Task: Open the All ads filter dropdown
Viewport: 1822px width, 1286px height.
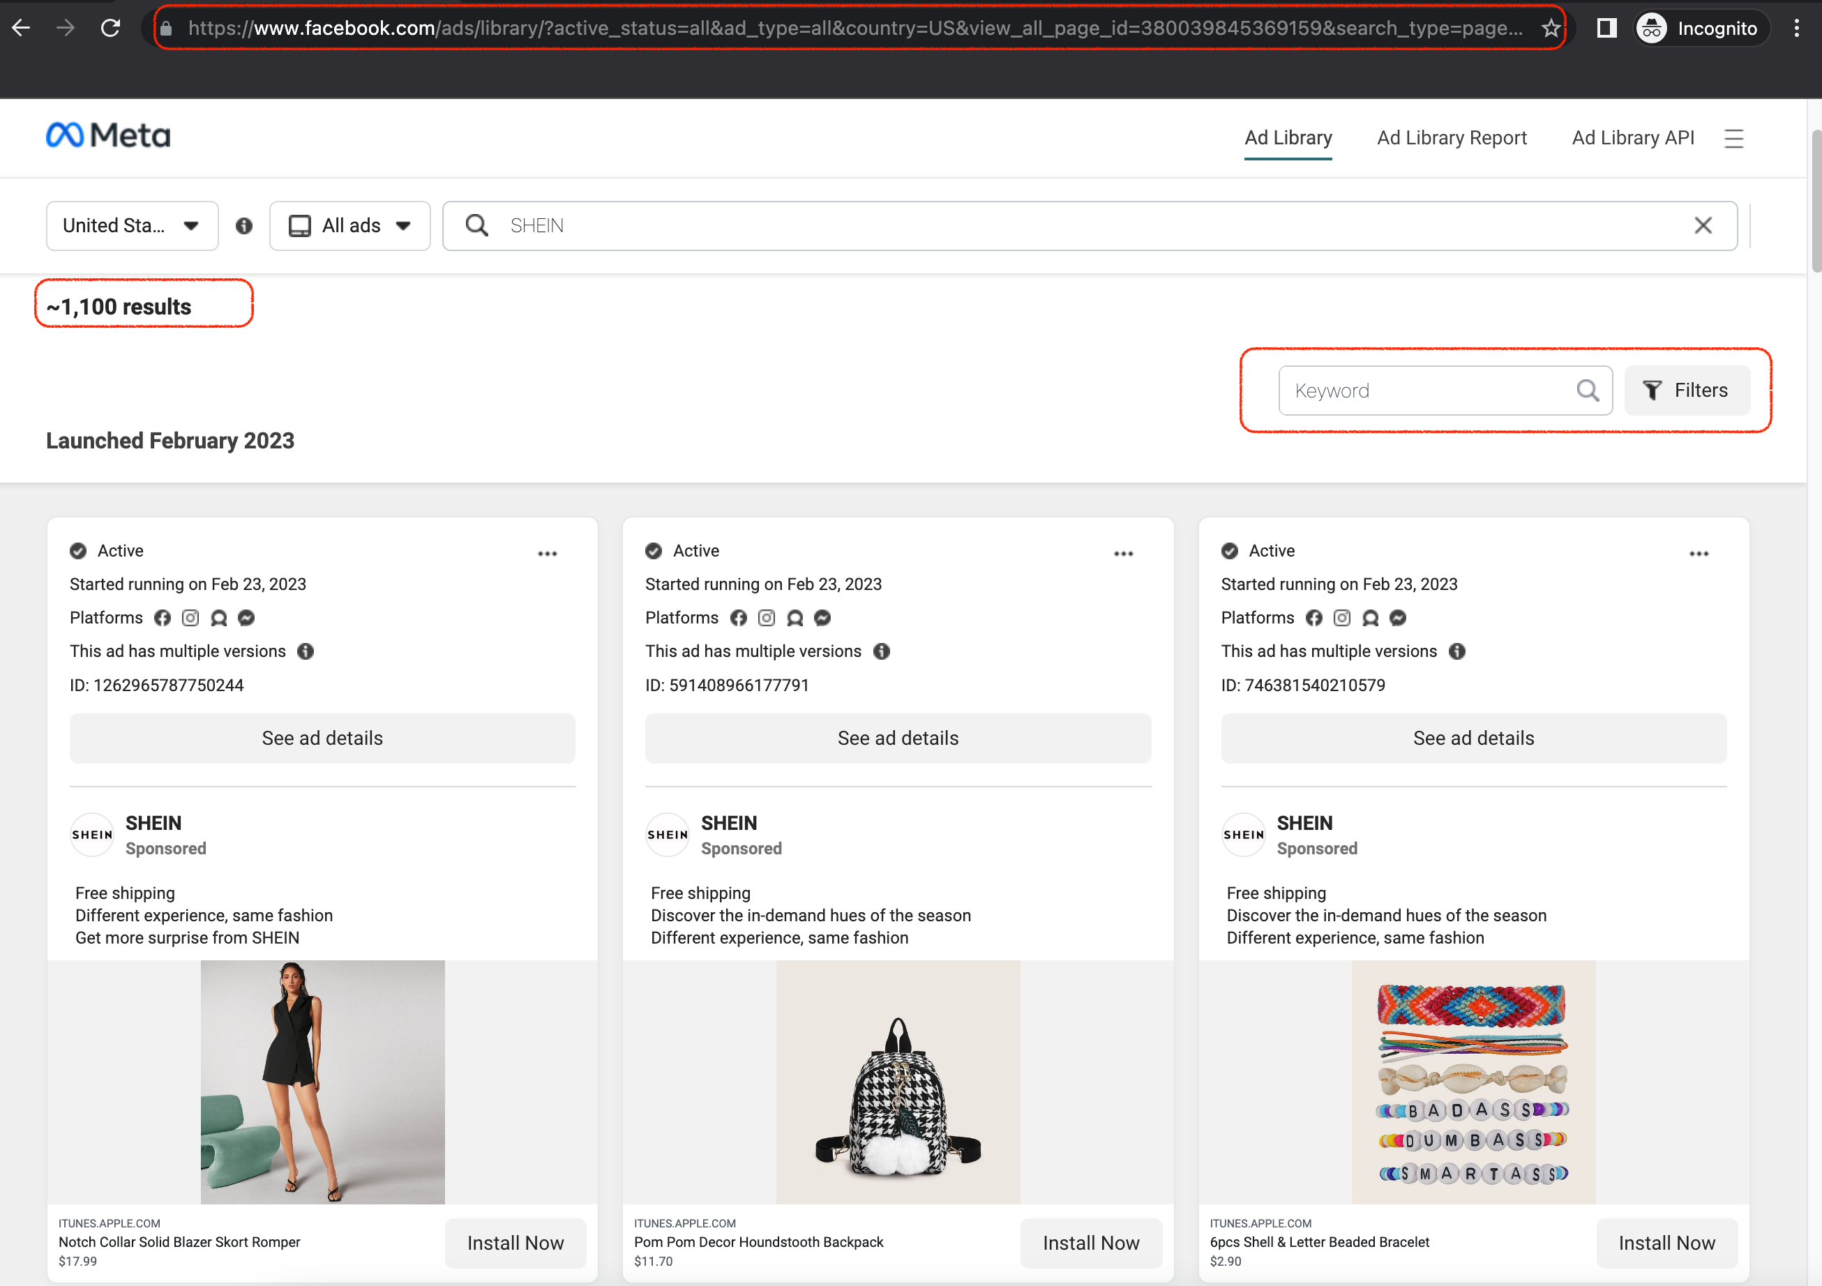Action: 349,225
